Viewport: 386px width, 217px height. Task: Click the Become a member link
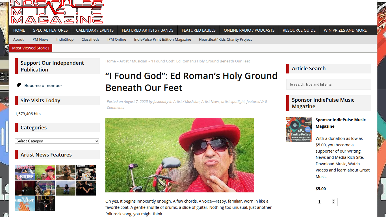(43, 86)
